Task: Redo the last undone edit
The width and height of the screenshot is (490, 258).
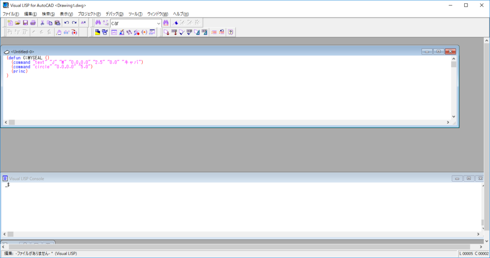Action: pyautogui.click(x=74, y=23)
